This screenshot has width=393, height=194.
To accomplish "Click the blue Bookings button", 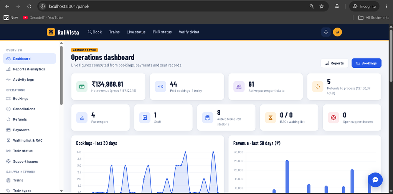I will (367, 63).
